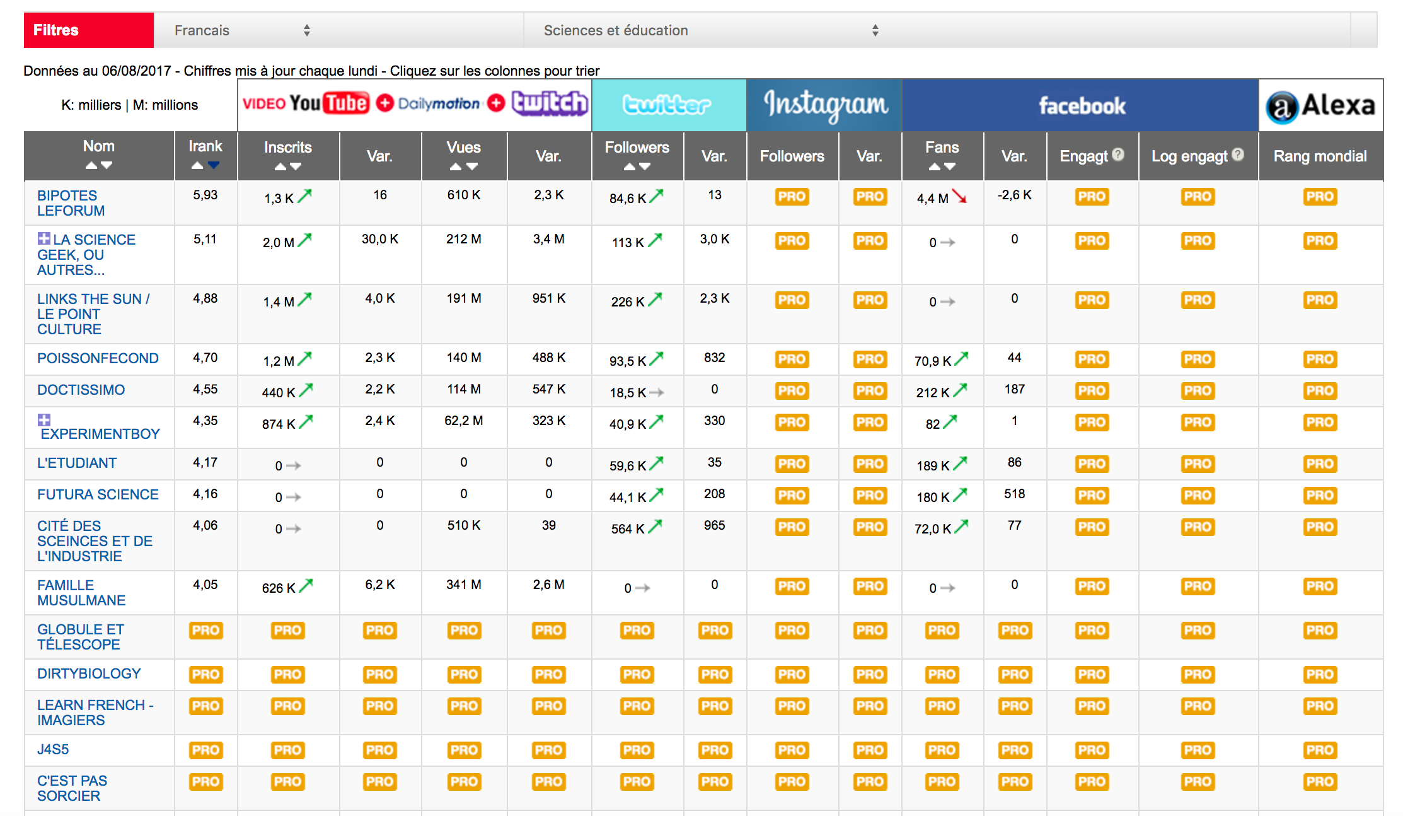Sort by the Inscrits column arrows

(x=288, y=166)
